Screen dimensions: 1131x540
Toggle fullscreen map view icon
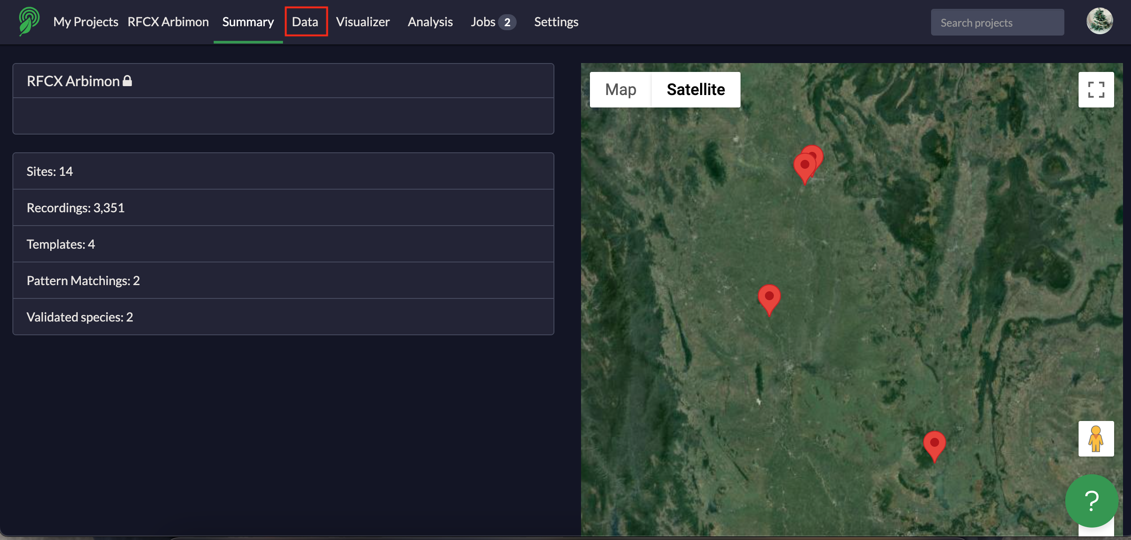(x=1095, y=90)
